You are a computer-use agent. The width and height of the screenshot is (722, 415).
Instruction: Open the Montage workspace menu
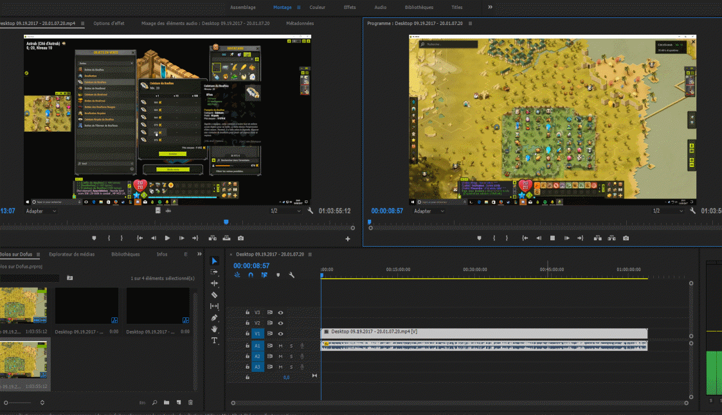299,7
